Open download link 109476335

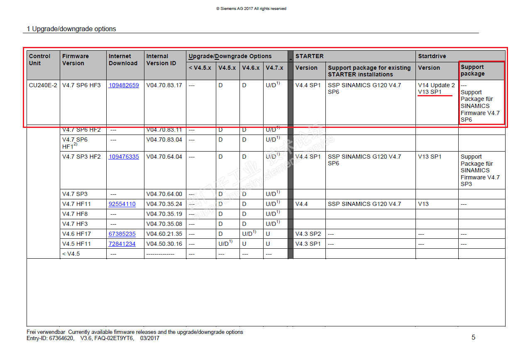124,157
